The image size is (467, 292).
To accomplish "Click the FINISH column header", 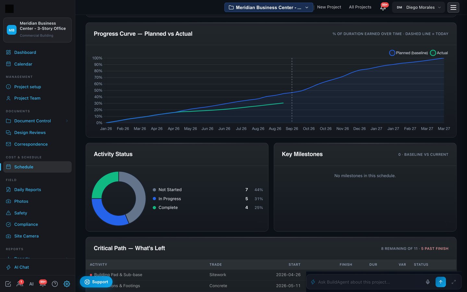I will pos(346,265).
